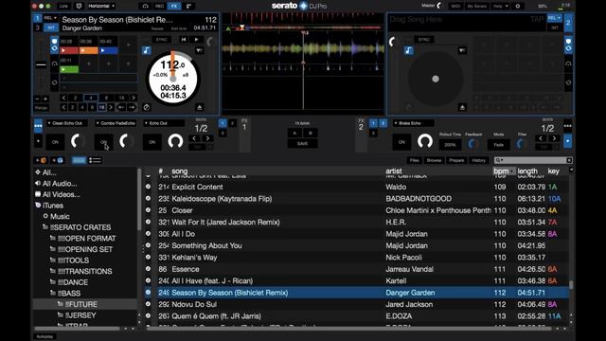Open My Serato in top bar
Viewport: 606px width, 341px height.
pos(477,6)
